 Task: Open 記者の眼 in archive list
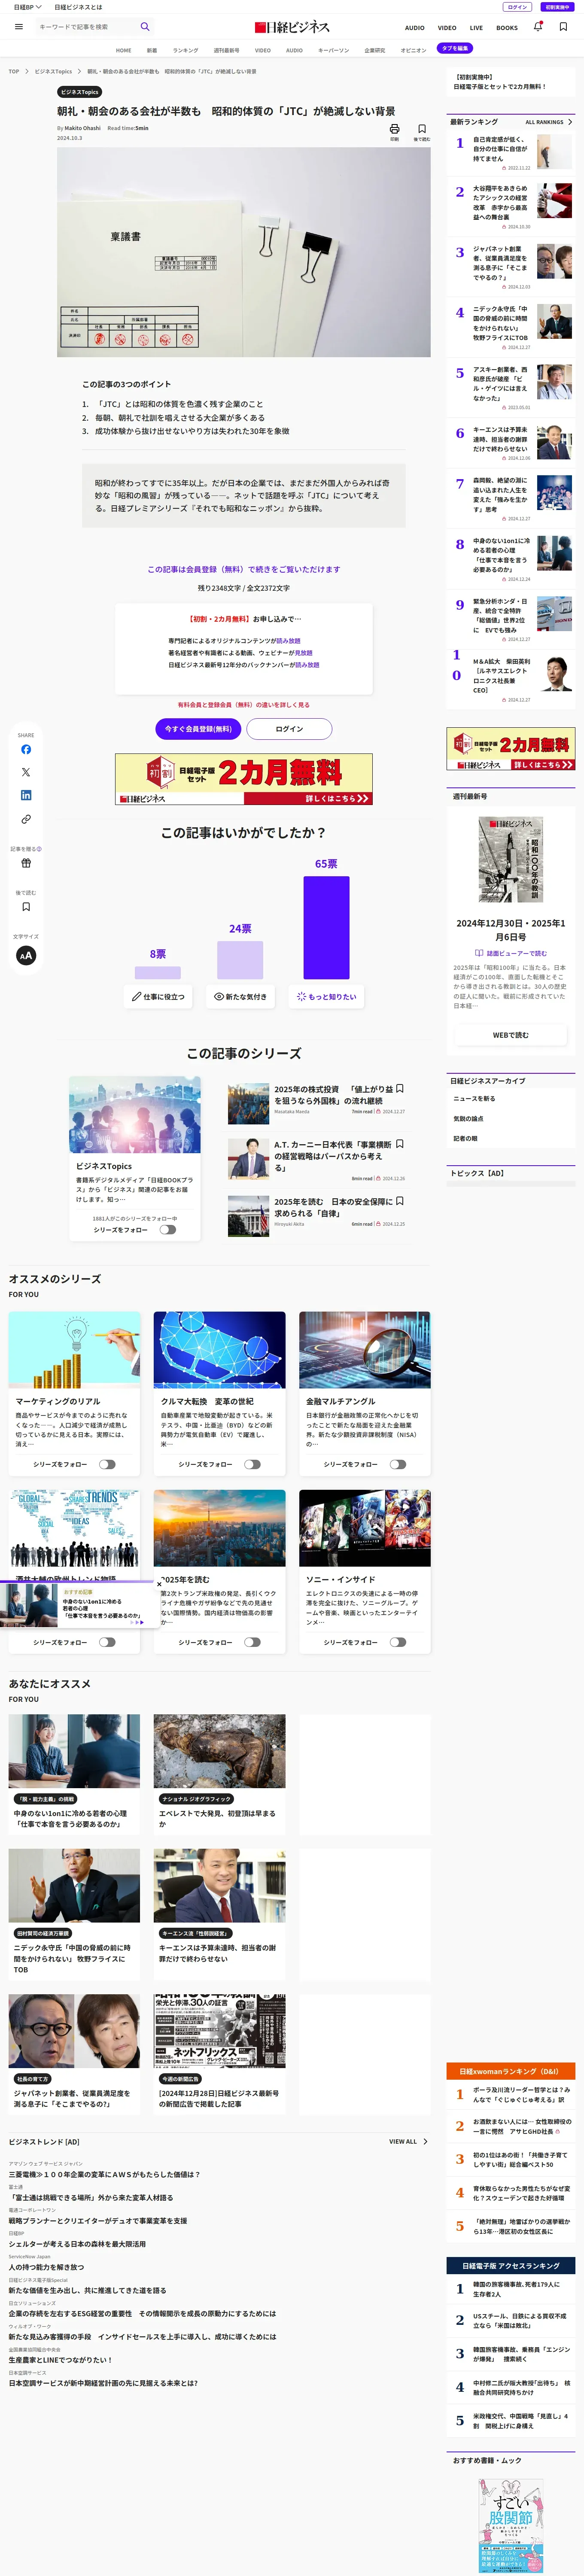pos(465,1139)
